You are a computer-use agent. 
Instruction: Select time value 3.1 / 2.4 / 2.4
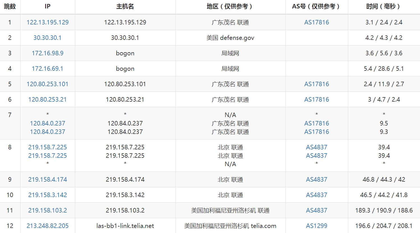pos(384,22)
